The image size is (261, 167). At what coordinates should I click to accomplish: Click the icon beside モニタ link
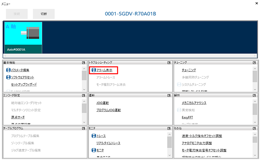coord(94,150)
